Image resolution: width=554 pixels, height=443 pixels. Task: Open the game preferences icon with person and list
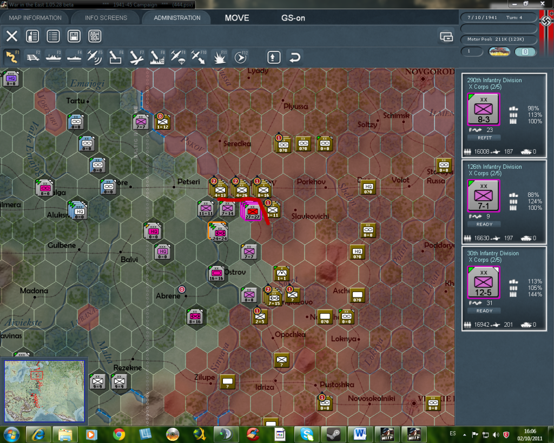point(32,36)
